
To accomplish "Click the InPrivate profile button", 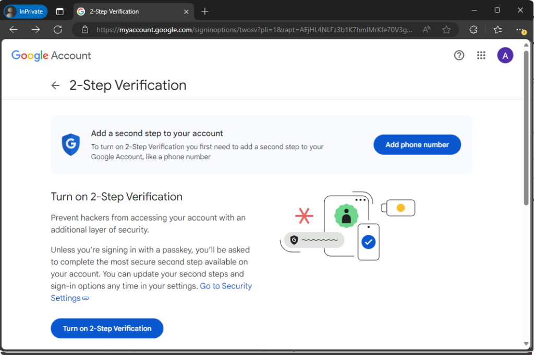I will click(x=26, y=11).
